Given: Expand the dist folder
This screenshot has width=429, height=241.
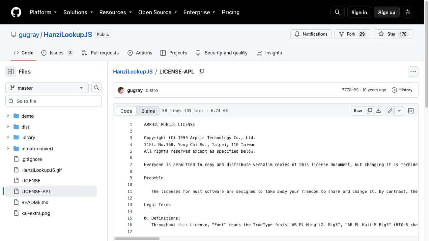Looking at the screenshot, I should pyautogui.click(x=8, y=127).
